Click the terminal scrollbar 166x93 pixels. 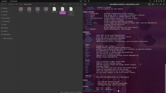pos(165,78)
